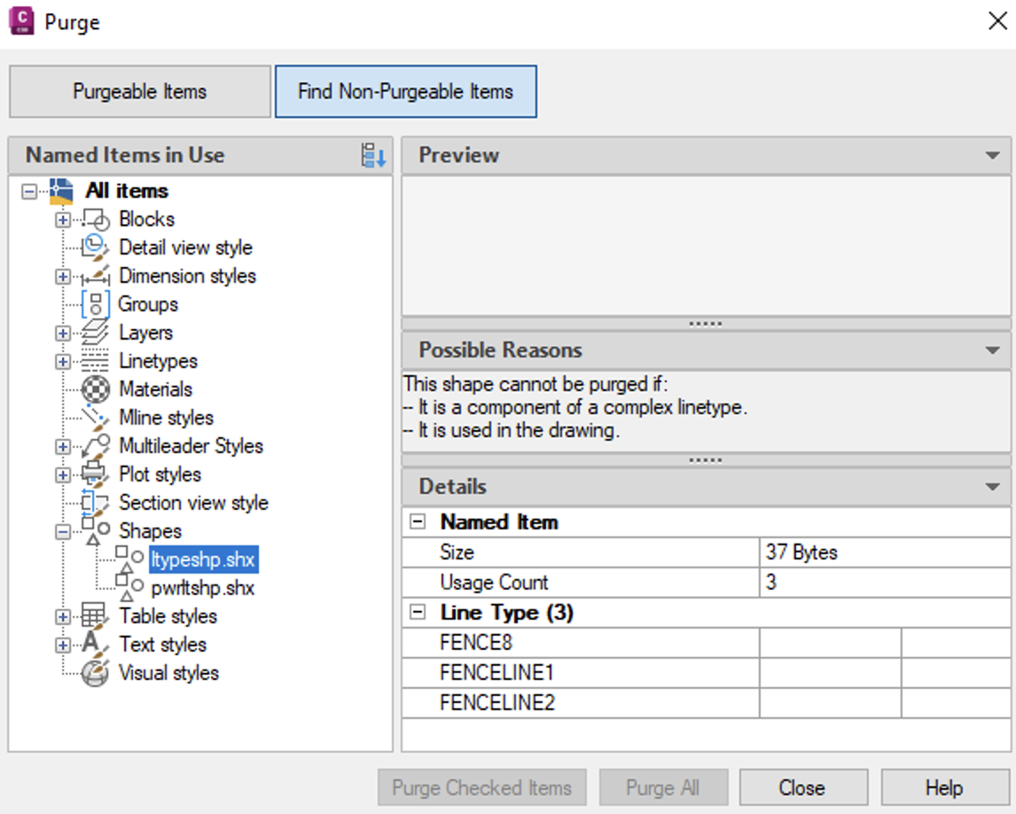Click the Blocks category icon

pyautogui.click(x=95, y=220)
